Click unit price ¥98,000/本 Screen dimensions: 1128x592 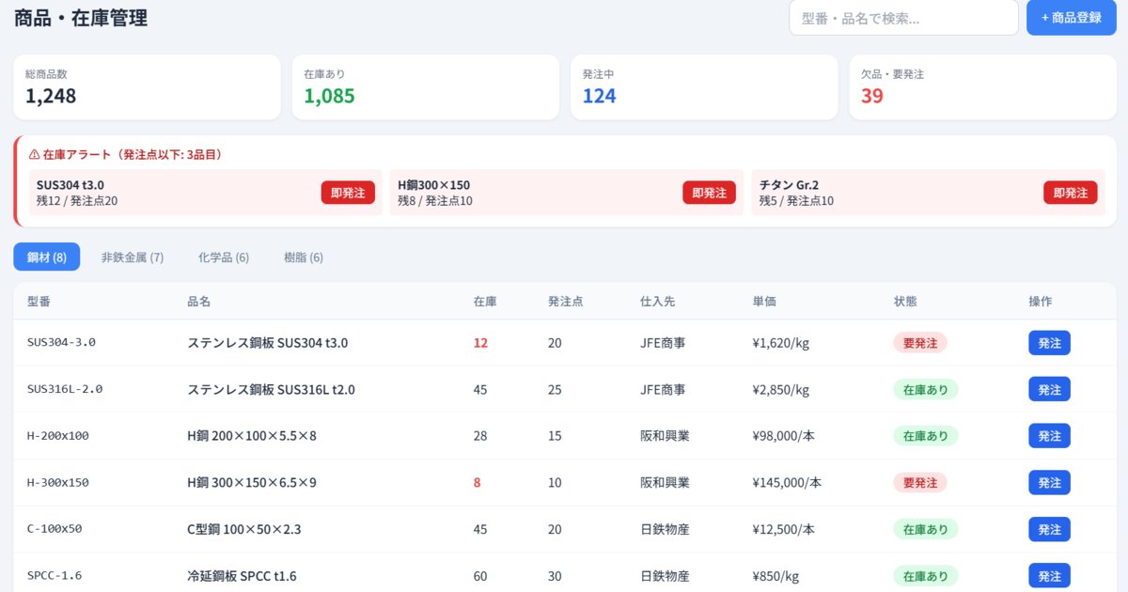784,436
